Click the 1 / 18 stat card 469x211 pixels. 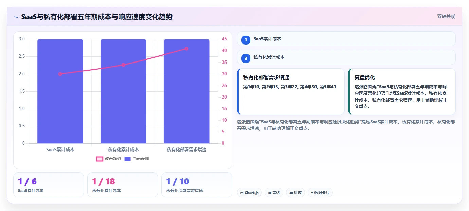click(x=123, y=185)
